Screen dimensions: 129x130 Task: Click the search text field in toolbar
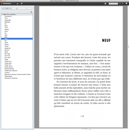pos(113,4)
